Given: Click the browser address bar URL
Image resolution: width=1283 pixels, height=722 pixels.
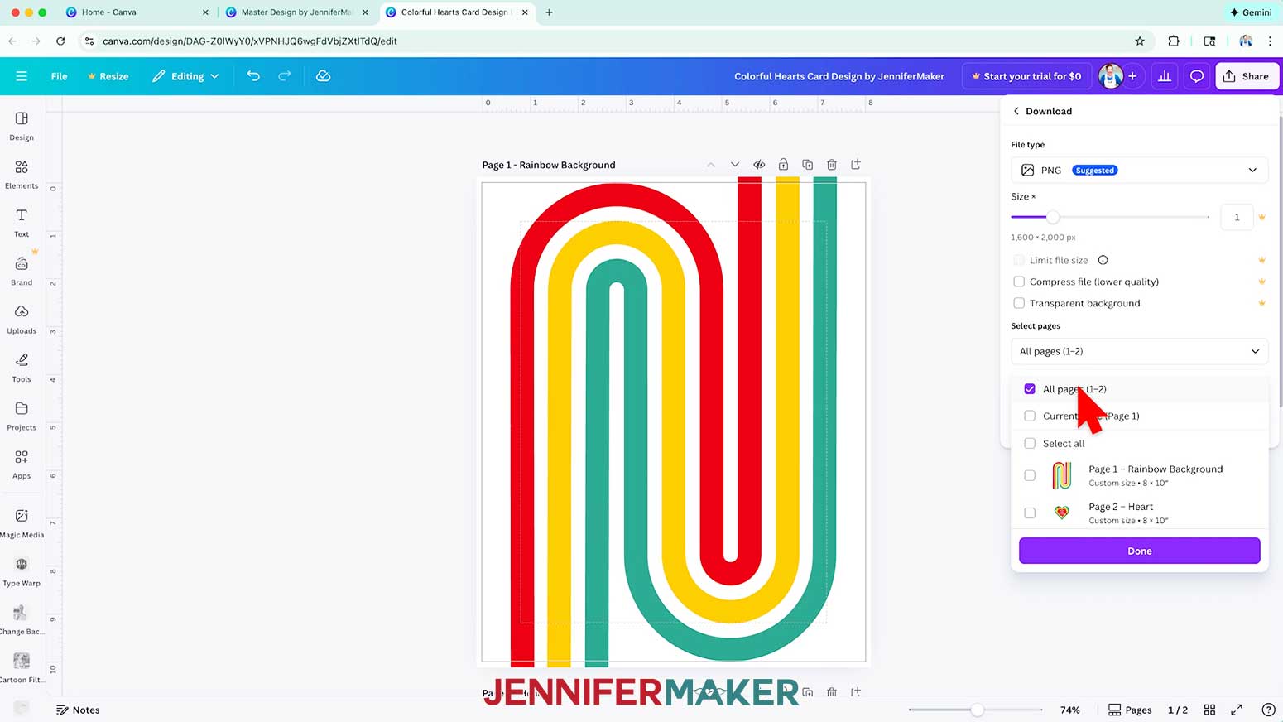Looking at the screenshot, I should click(x=250, y=41).
